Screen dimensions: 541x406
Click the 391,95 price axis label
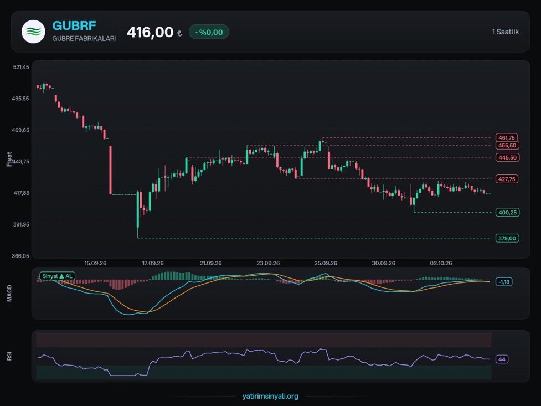click(21, 224)
